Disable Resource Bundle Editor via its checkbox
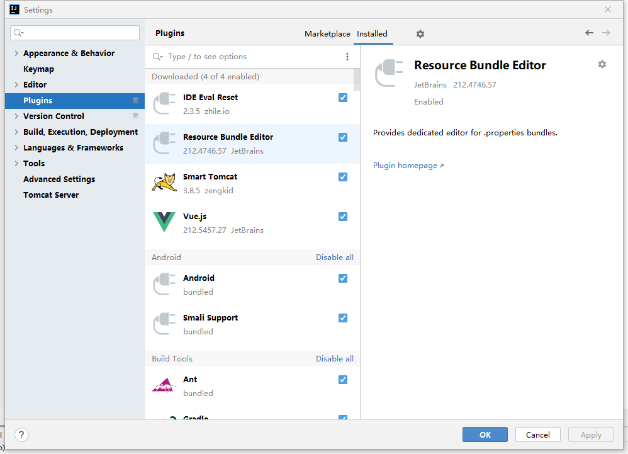This screenshot has width=628, height=454. 343,137
